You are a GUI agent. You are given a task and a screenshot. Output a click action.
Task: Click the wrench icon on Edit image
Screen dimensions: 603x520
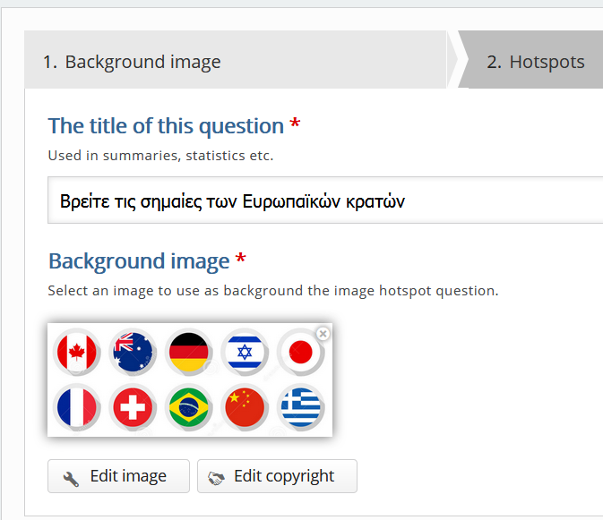(71, 479)
